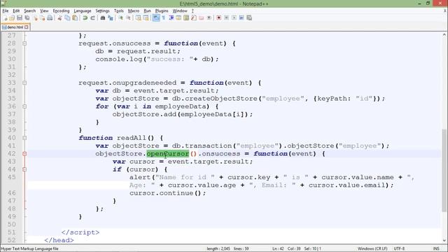Viewport: 448px width, 252px height.
Task: Close the demo.html tab with its X
Action: pyautogui.click(x=27, y=27)
